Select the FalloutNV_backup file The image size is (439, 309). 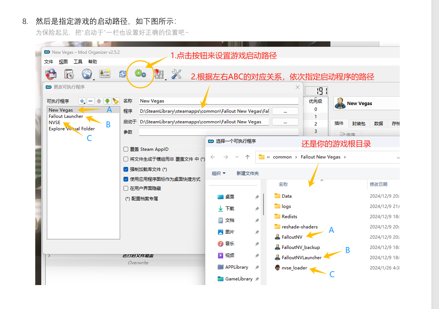(x=297, y=247)
